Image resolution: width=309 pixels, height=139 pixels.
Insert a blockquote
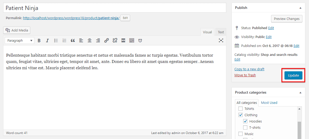tap(73, 40)
